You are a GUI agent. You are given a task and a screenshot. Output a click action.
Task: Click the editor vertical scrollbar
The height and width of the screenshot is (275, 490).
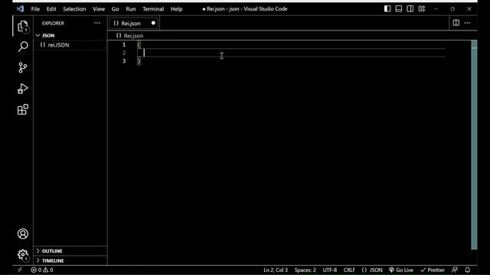(474, 144)
